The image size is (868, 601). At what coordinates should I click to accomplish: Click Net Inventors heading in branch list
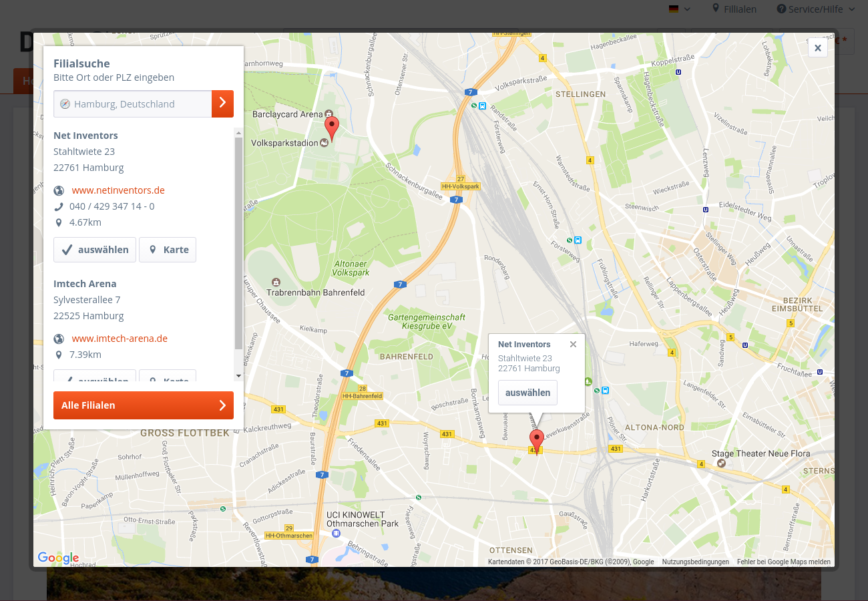(85, 136)
